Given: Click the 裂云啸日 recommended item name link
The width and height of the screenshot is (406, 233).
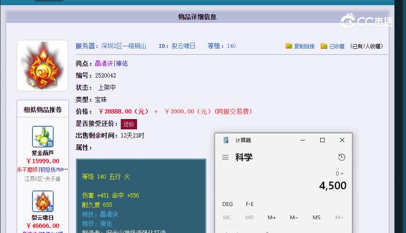Looking at the screenshot, I should point(43,218).
